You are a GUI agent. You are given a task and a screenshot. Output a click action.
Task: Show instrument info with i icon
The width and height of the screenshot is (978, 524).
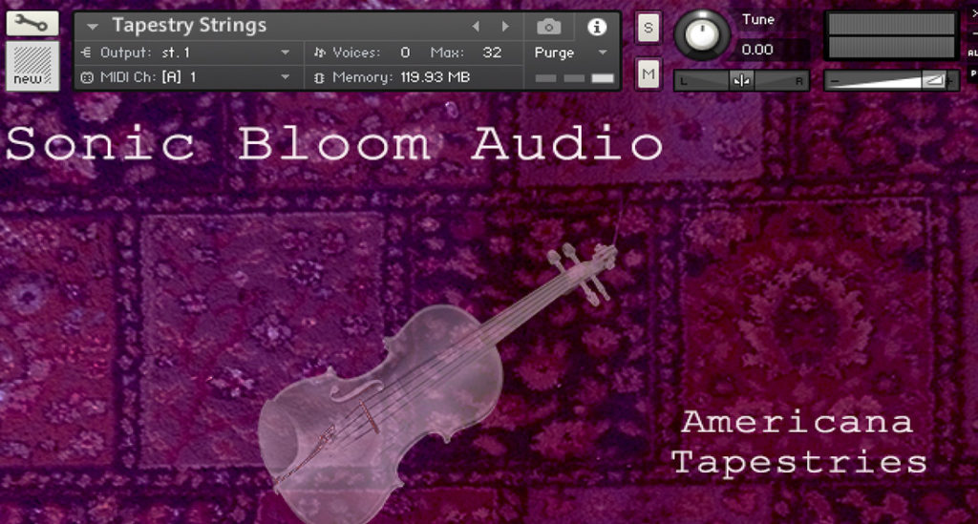pos(597,27)
